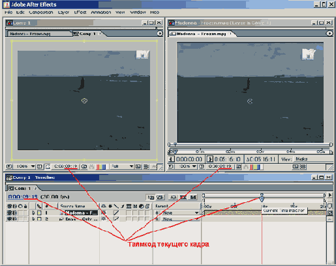This screenshot has height=266, width=336.
Task: Open the Composition menu
Action: [41, 12]
